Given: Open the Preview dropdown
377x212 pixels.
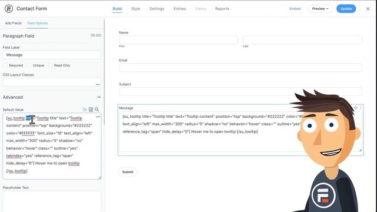Looking at the screenshot, I should [x=320, y=9].
